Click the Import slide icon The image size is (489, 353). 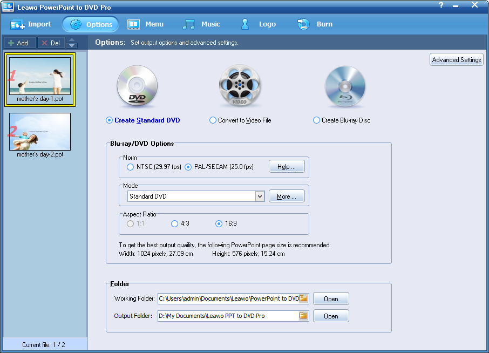[17, 25]
